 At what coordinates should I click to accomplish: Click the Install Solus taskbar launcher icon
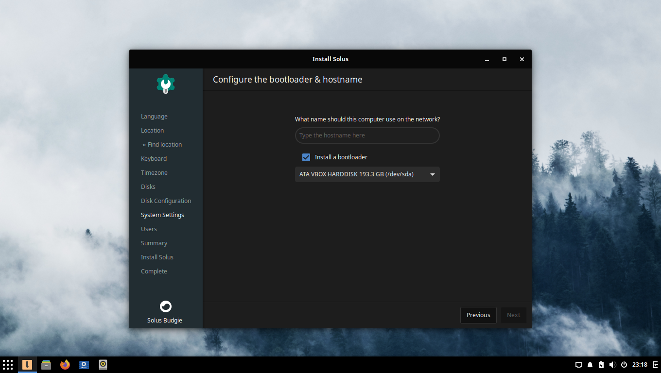pyautogui.click(x=27, y=365)
